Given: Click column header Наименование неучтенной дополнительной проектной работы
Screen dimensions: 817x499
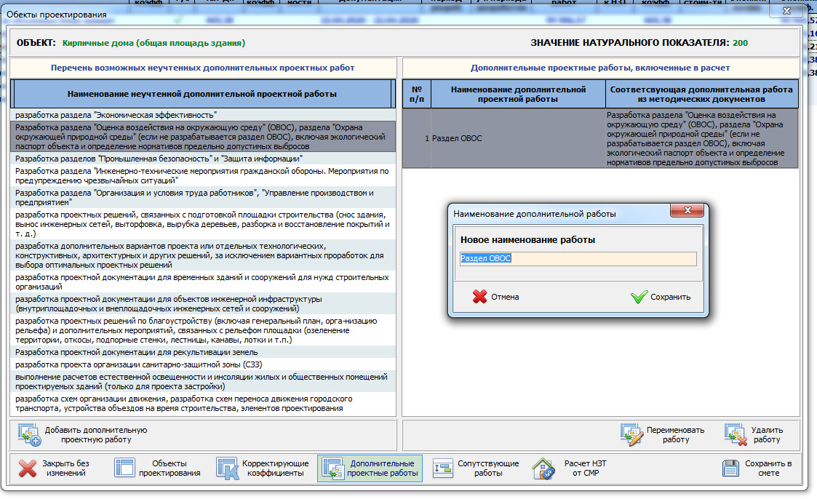Looking at the screenshot, I should click(202, 94).
